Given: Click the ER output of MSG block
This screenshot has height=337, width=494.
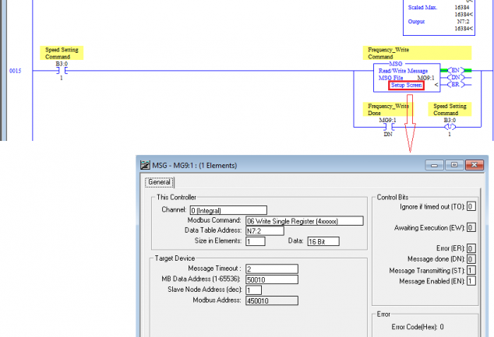Looking at the screenshot, I should [x=456, y=84].
